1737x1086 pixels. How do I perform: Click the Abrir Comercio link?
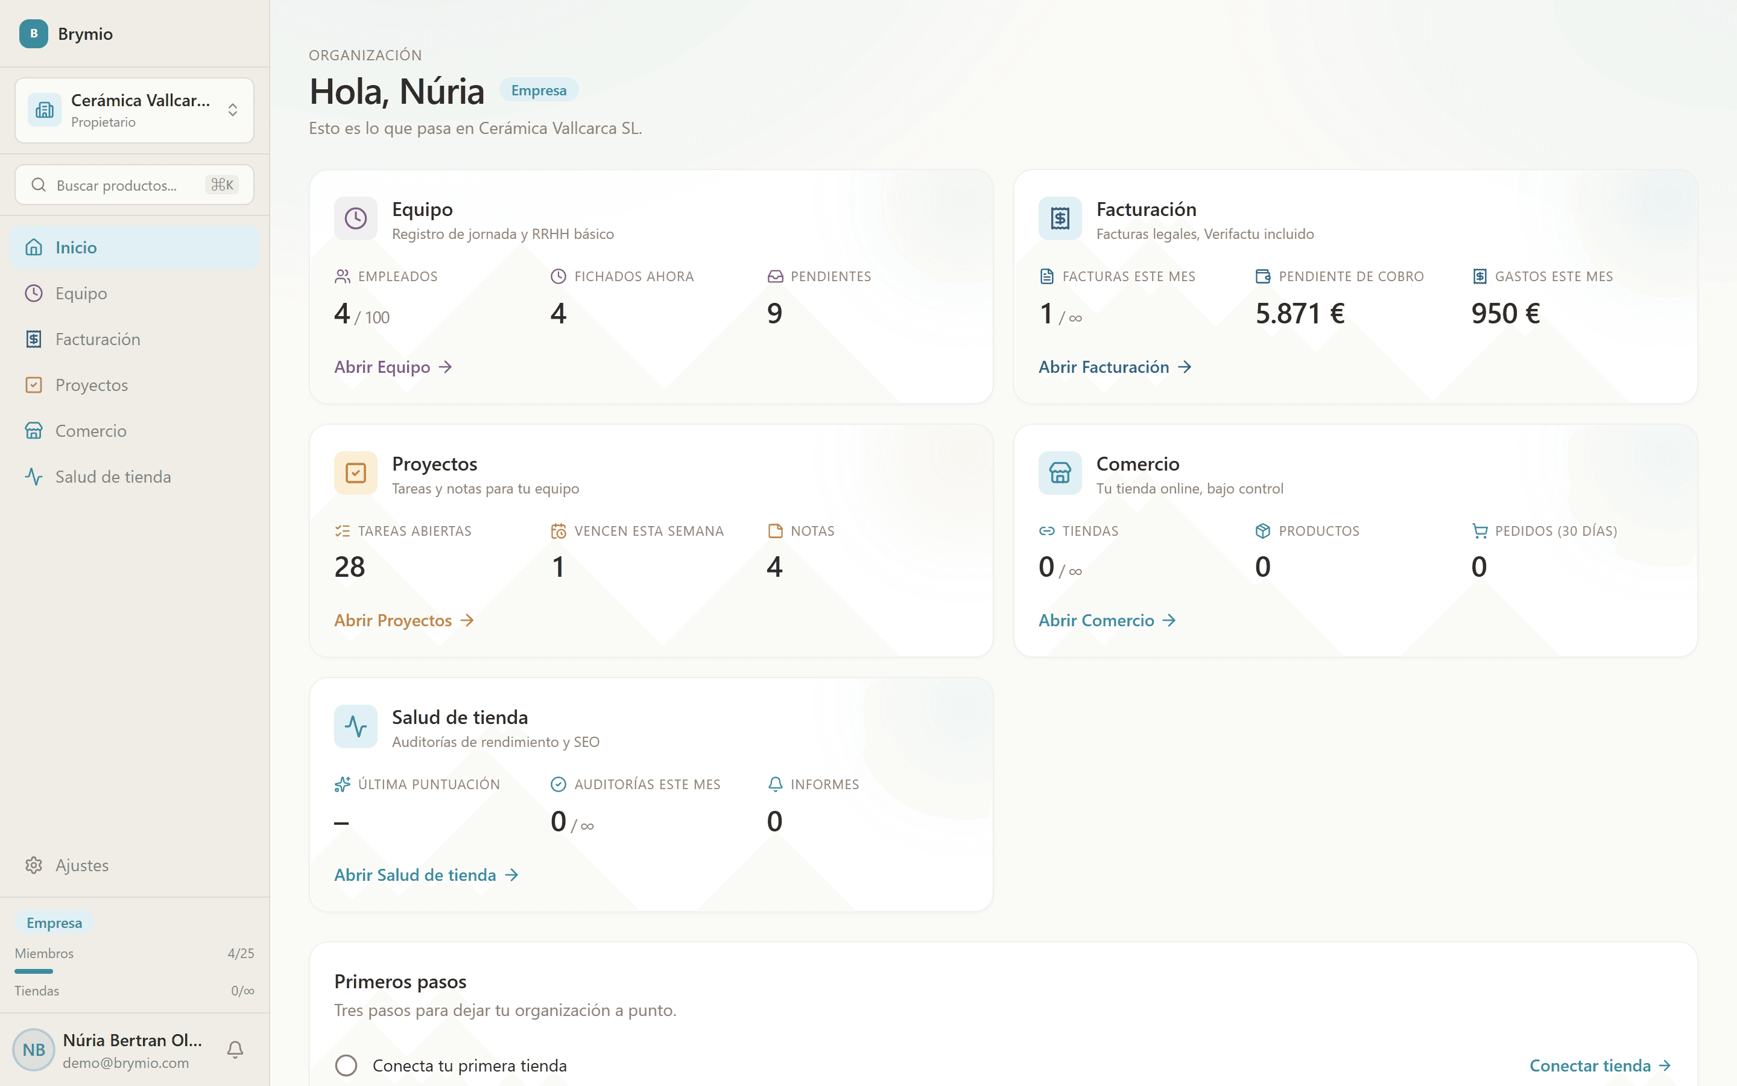coord(1107,621)
